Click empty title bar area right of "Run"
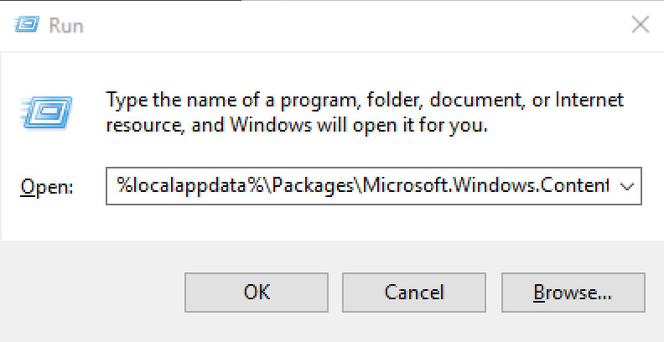664x342 pixels. pyautogui.click(x=335, y=25)
